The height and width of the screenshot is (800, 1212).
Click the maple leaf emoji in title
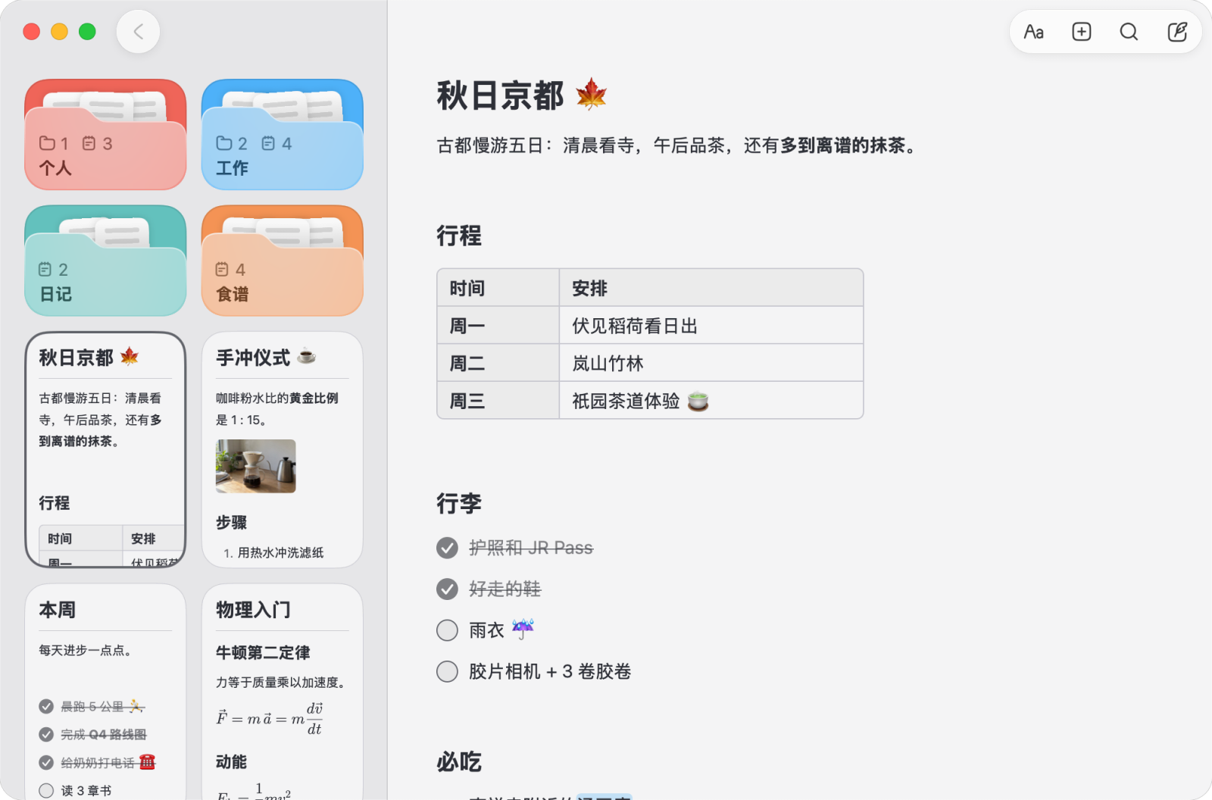click(591, 95)
